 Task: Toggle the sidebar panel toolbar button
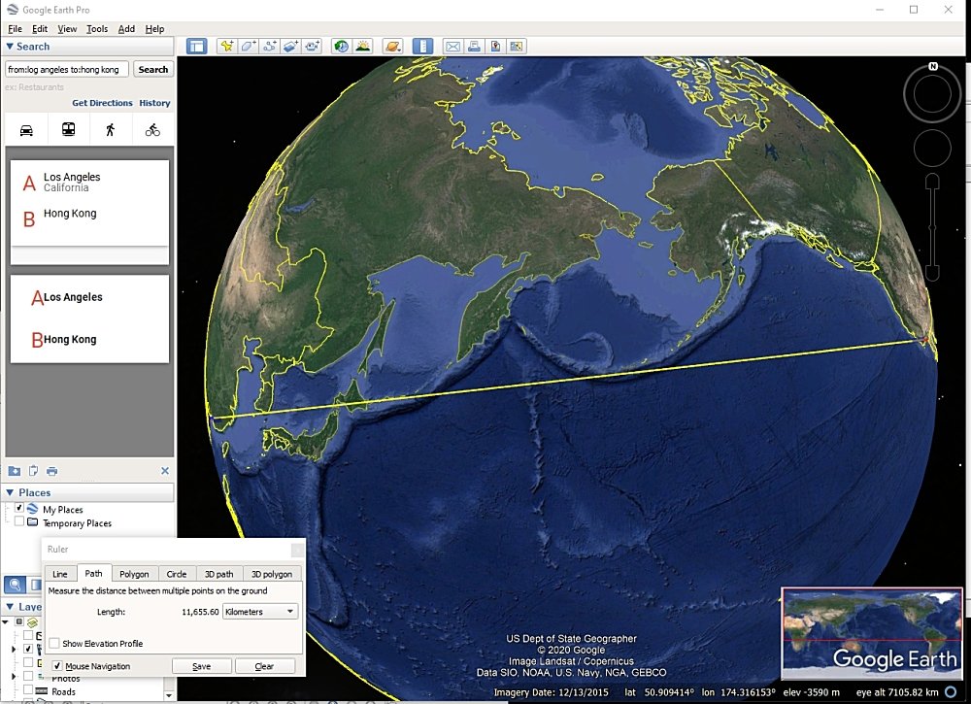(196, 47)
